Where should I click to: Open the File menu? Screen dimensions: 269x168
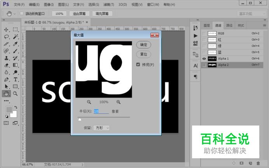coord(19,5)
